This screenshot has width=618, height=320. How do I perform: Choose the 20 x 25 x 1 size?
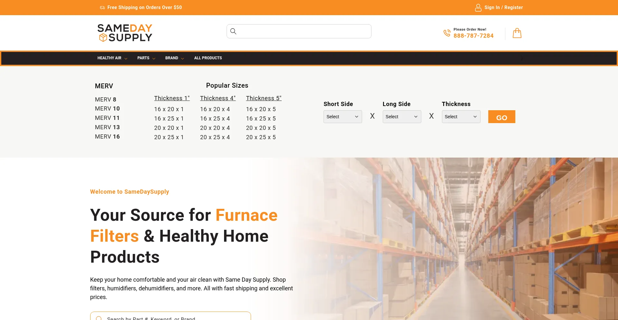[169, 137]
